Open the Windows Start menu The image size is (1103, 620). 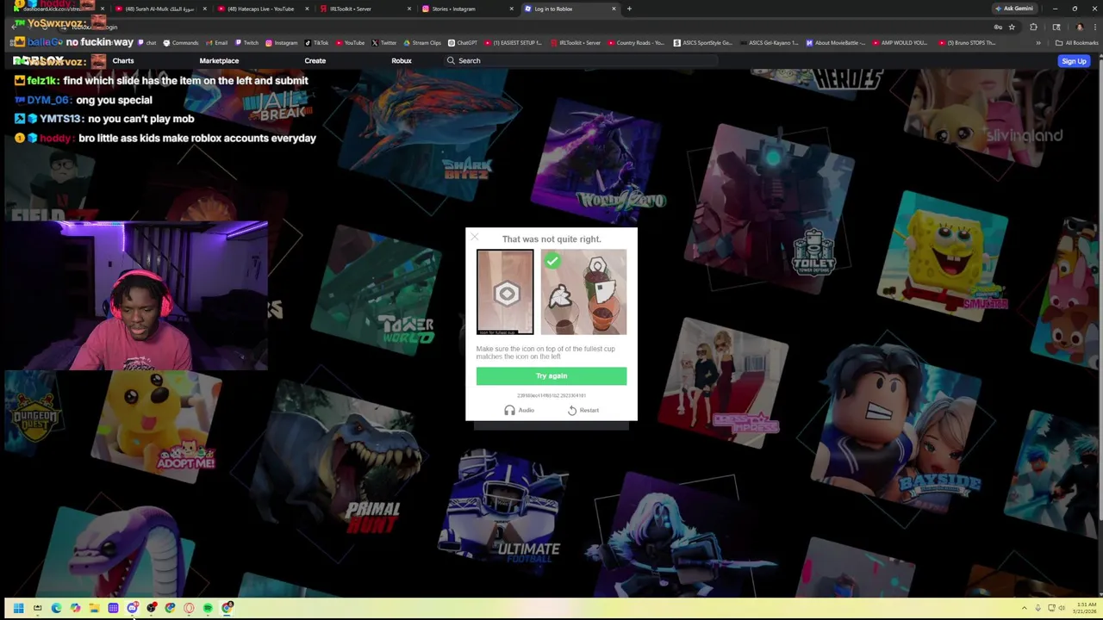[18, 608]
